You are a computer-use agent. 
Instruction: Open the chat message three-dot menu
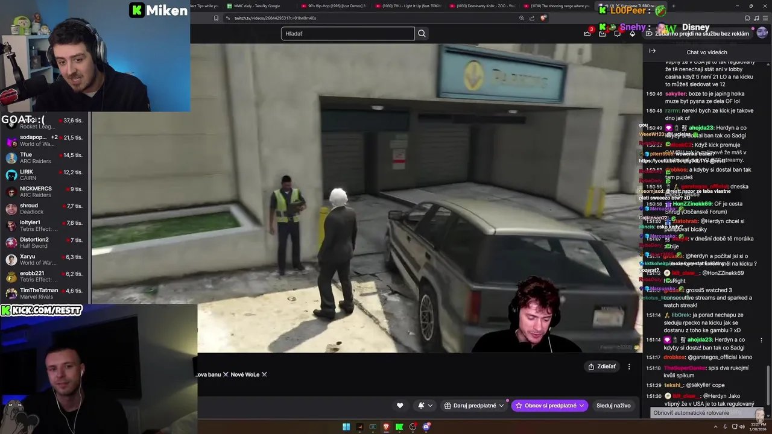pos(762,340)
